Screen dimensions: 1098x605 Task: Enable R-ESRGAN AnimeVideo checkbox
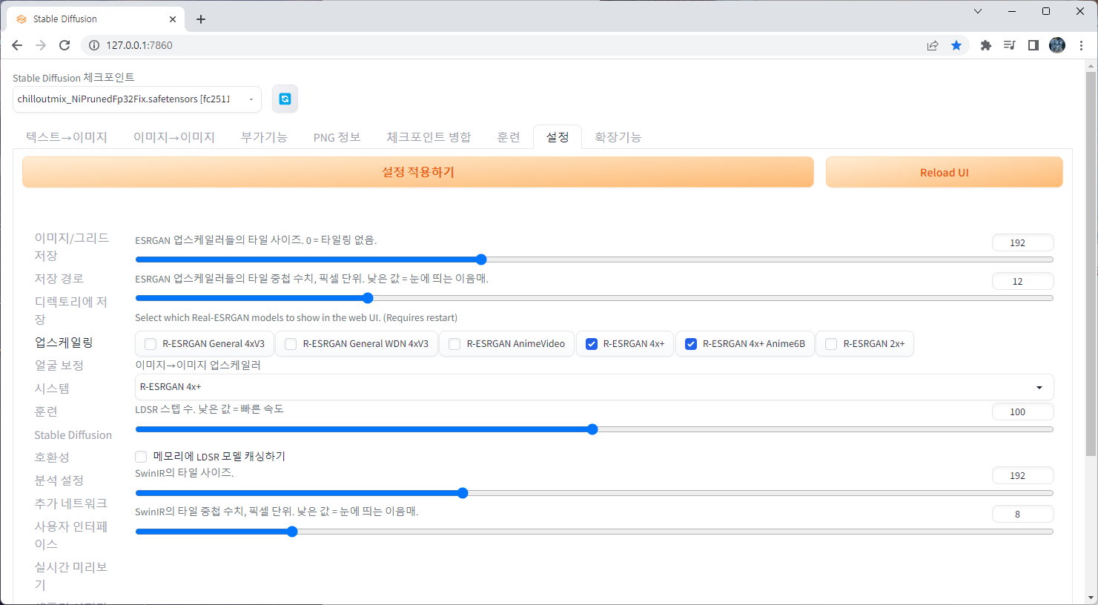coord(454,344)
